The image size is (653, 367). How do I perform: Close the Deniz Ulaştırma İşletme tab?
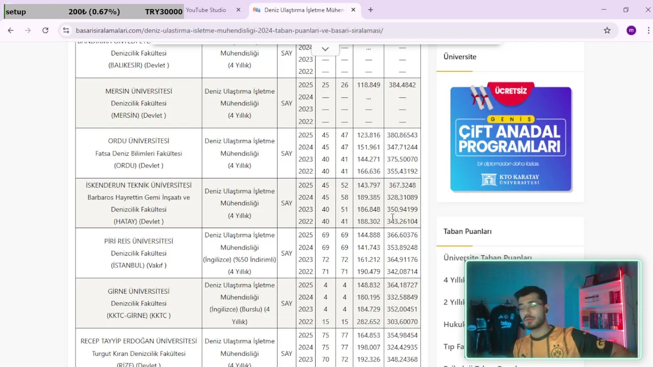[354, 10]
